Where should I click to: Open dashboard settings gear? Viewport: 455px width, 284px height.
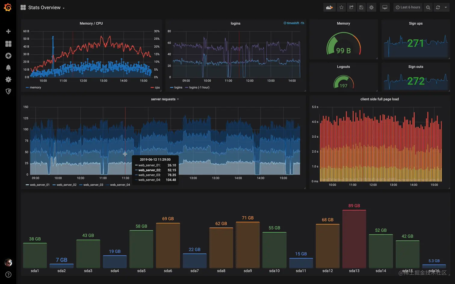pyautogui.click(x=371, y=7)
